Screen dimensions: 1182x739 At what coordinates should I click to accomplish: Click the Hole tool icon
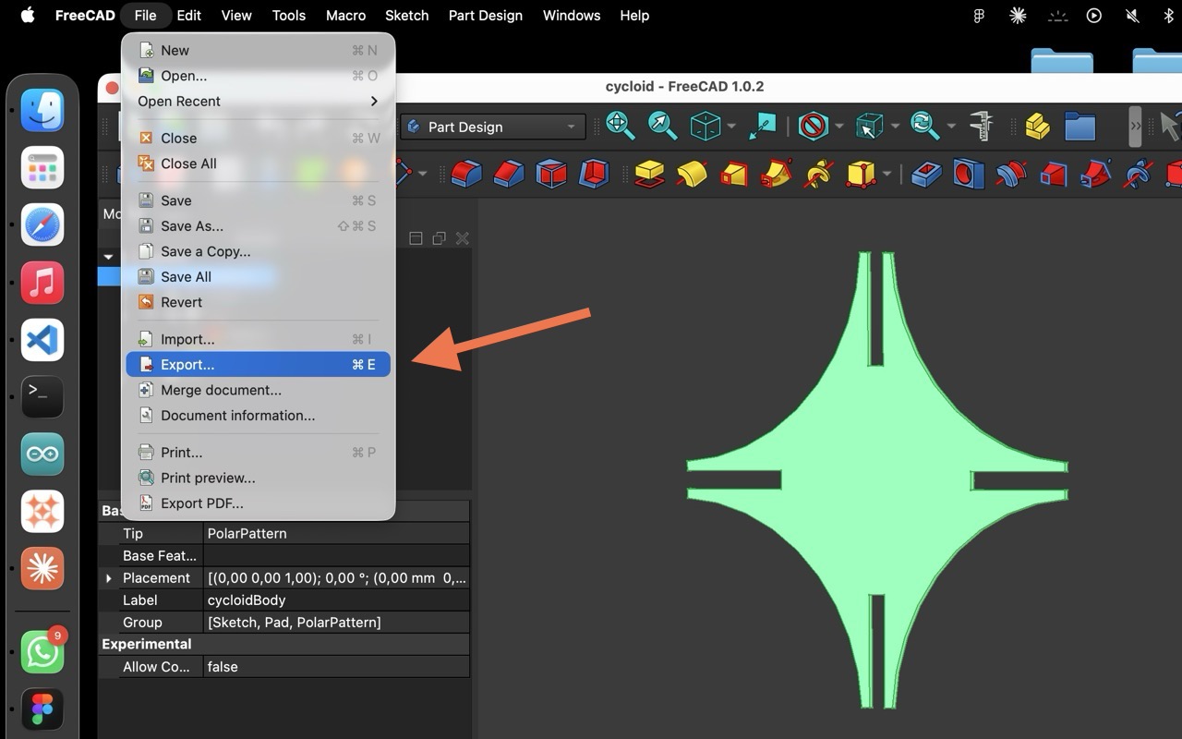968,173
